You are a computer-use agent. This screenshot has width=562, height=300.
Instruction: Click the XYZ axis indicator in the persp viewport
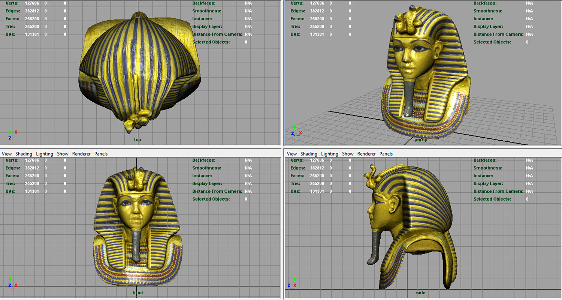tap(296, 130)
